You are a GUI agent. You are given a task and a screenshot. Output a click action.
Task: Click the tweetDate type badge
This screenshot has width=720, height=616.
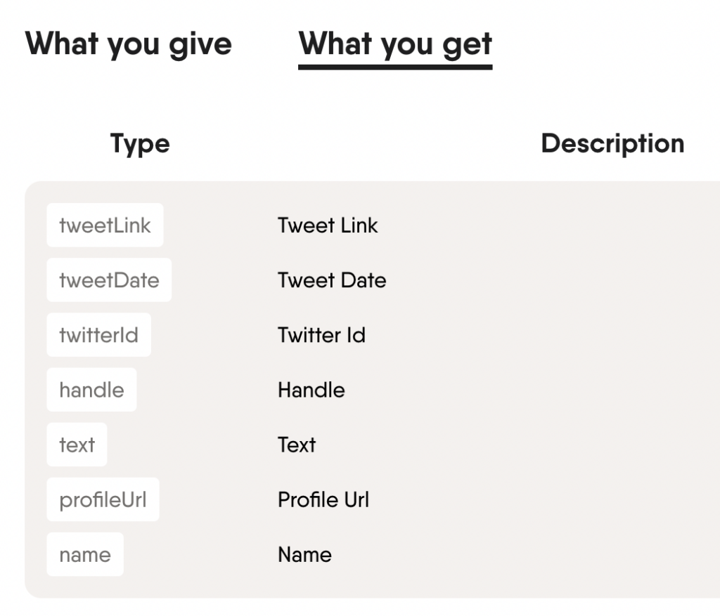click(109, 280)
